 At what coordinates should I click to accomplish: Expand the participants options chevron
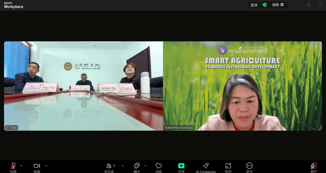(123, 166)
